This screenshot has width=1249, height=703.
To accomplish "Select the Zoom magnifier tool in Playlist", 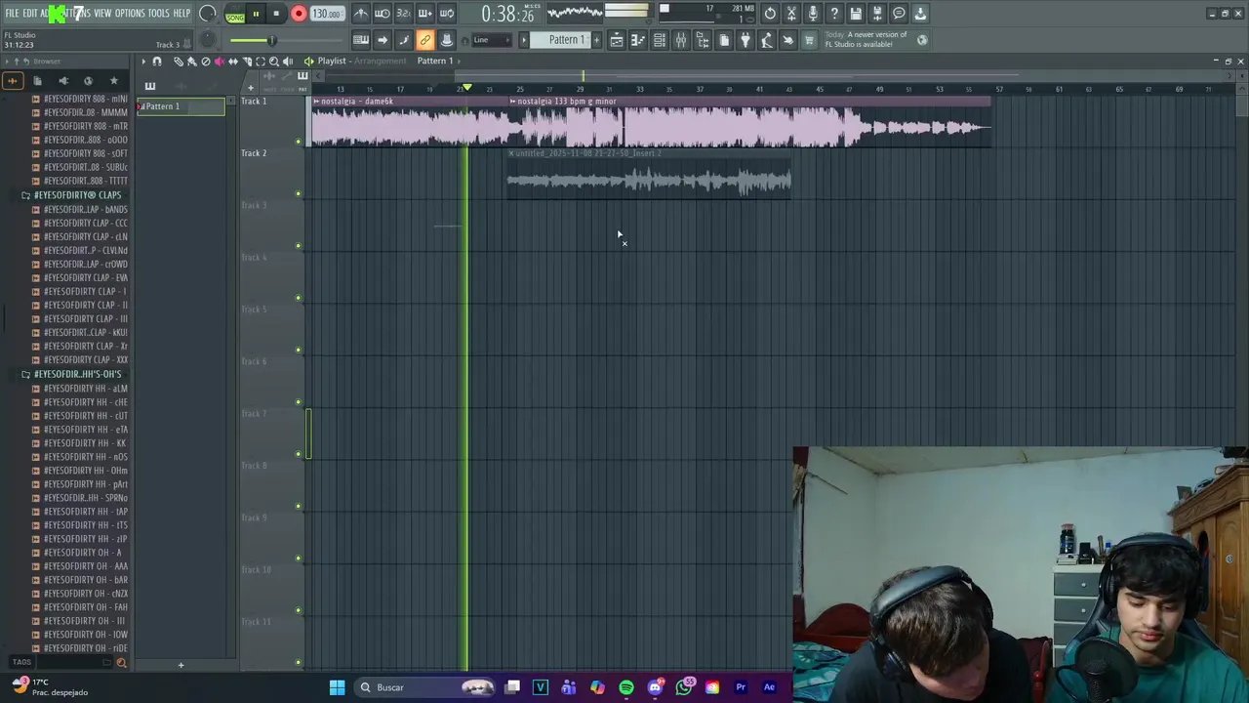I will (274, 62).
